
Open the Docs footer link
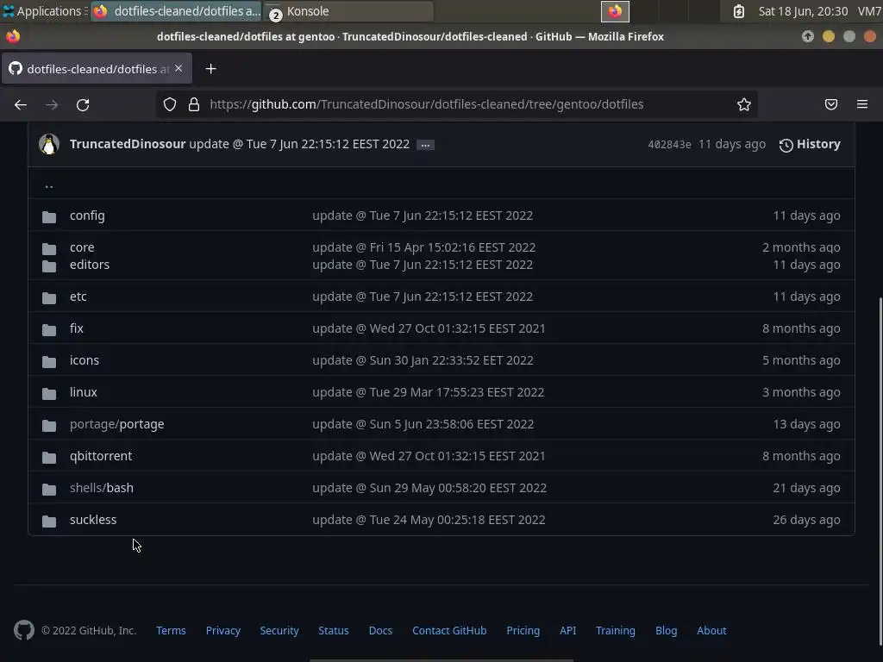pos(380,630)
